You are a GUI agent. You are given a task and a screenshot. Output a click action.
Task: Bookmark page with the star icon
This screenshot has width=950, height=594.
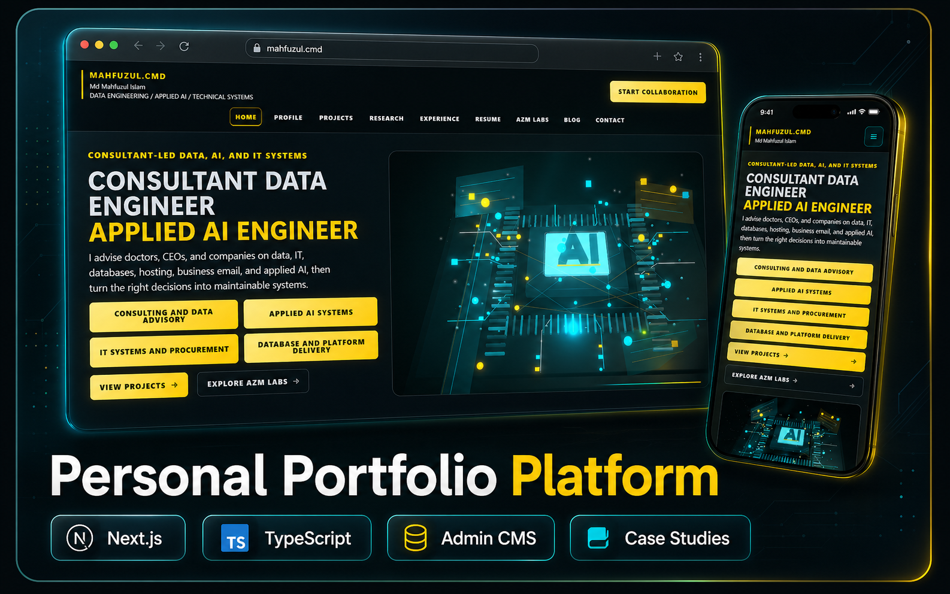point(678,57)
